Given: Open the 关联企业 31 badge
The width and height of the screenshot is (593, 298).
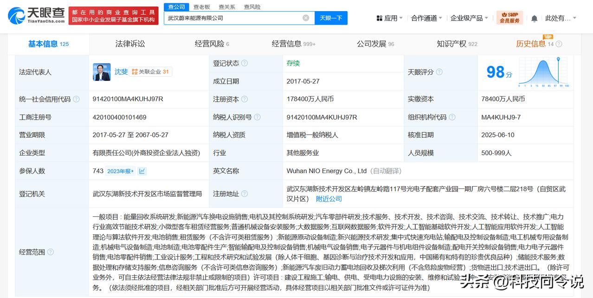Looking at the screenshot, I should tap(150, 71).
